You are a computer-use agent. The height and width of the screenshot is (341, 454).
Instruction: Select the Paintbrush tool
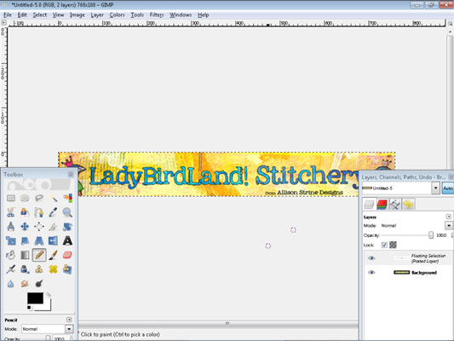54,255
